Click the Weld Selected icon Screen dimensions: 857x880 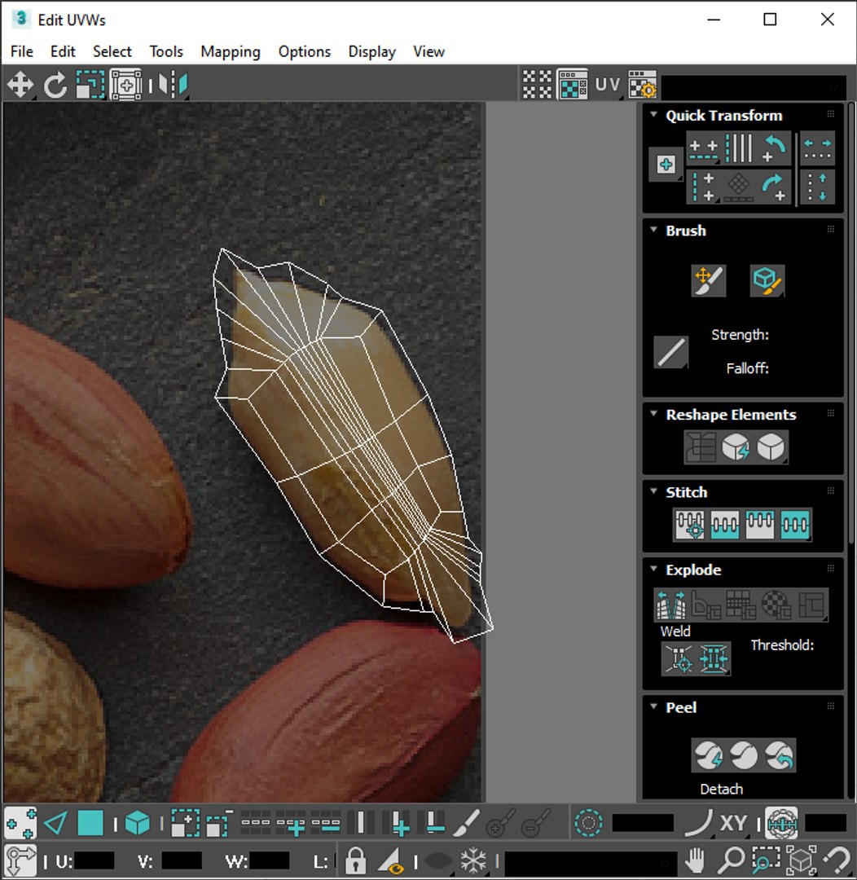click(x=714, y=658)
